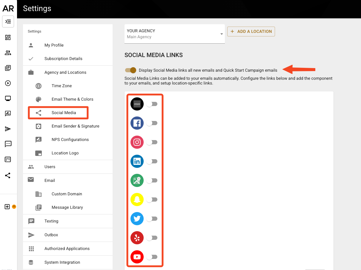
Task: Click the Add a Location button
Action: click(x=251, y=31)
